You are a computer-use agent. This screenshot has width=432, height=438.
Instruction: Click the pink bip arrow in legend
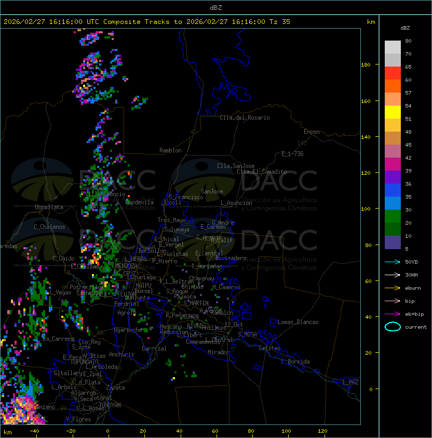click(393, 301)
